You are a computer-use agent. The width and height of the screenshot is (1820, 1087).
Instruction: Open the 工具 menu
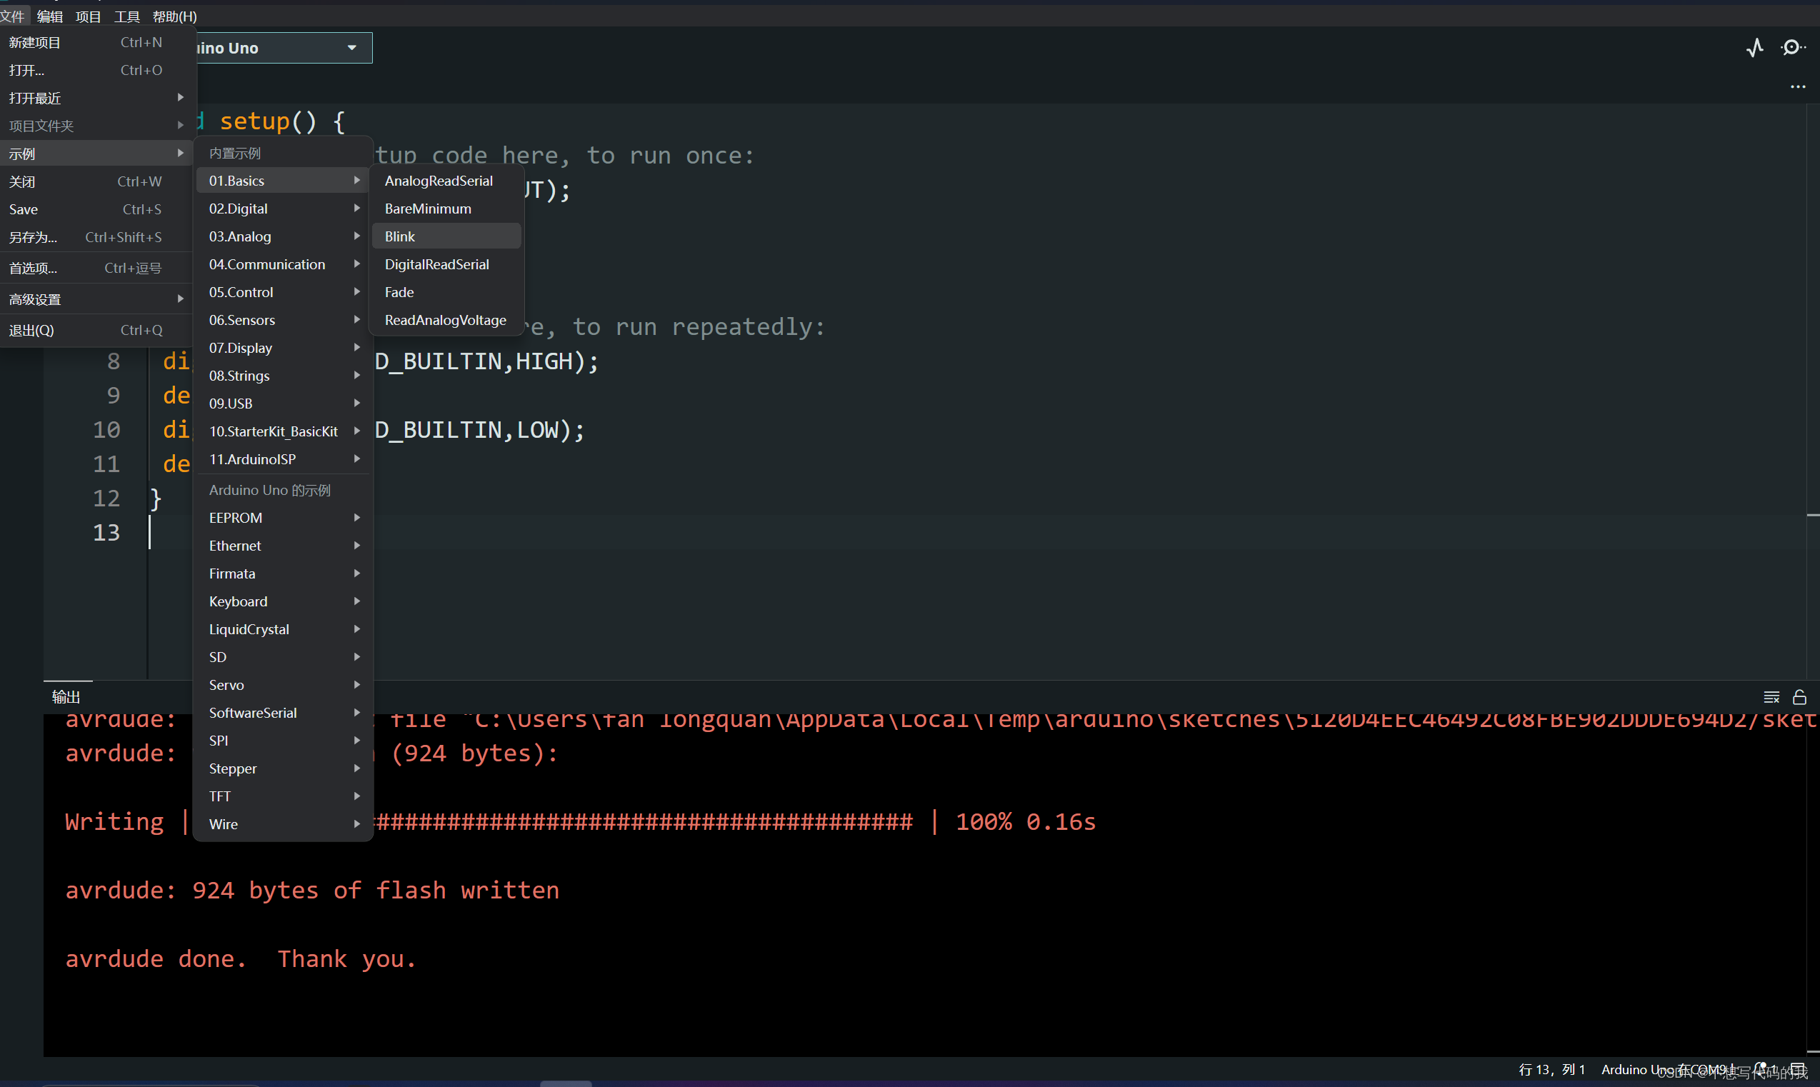(x=126, y=16)
